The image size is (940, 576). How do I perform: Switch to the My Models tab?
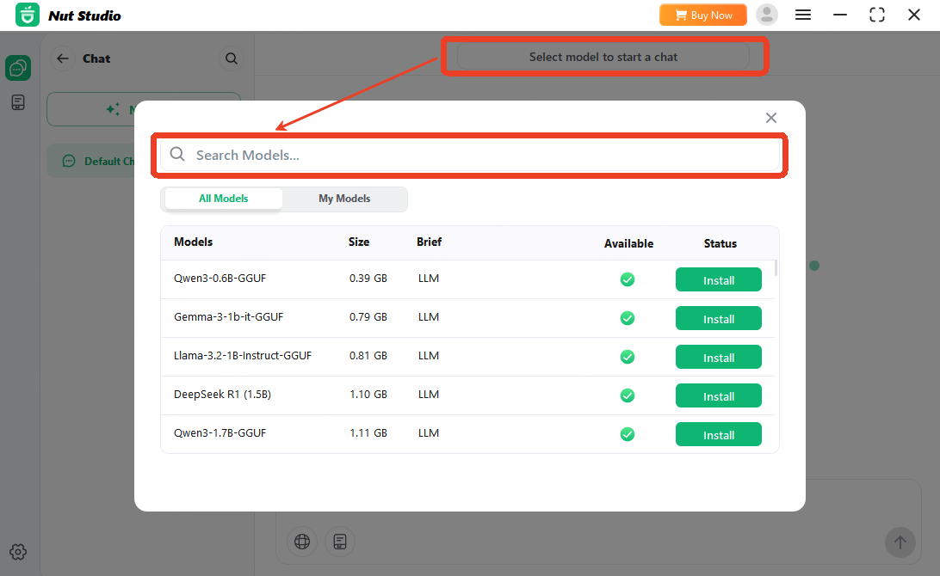click(344, 199)
